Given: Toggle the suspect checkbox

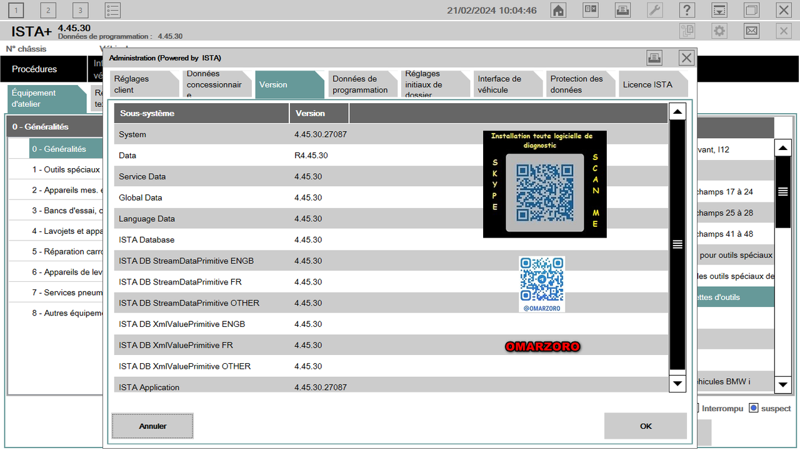Looking at the screenshot, I should click(754, 408).
